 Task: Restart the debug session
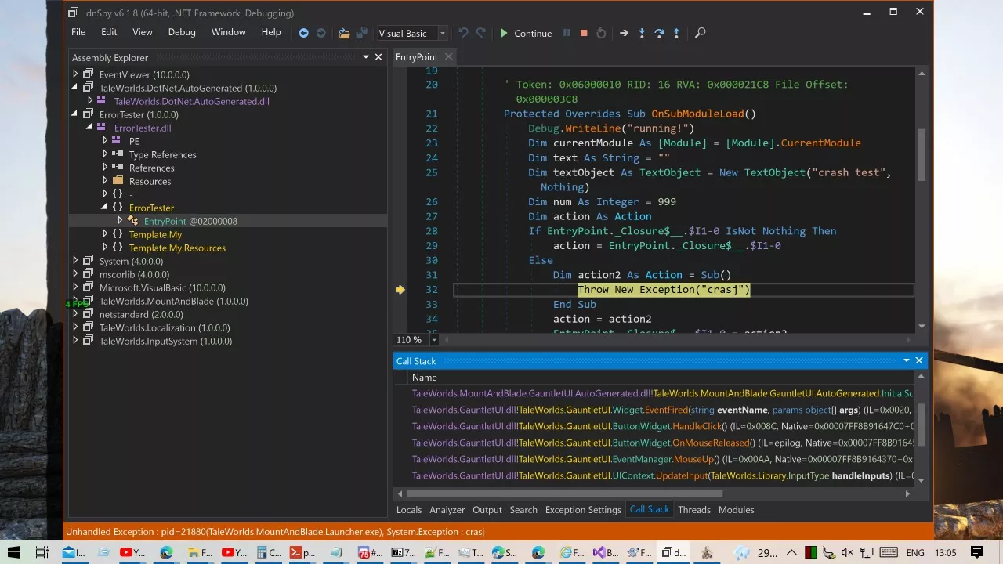(601, 33)
